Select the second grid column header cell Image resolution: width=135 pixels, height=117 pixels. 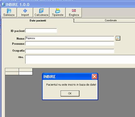[26, 70]
